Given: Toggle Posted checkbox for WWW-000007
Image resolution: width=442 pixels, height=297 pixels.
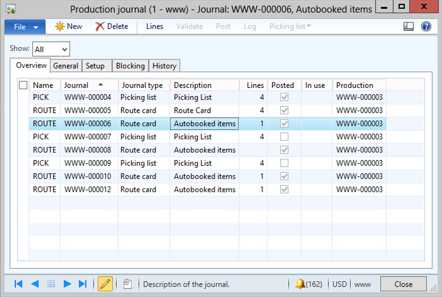Looking at the screenshot, I should click(x=285, y=137).
